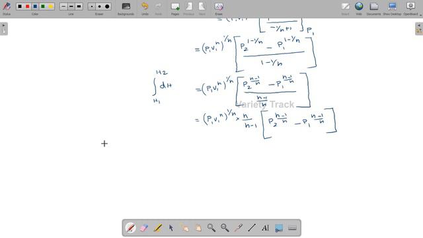Click the Redo button
This screenshot has width=423, height=238.
(159, 9)
